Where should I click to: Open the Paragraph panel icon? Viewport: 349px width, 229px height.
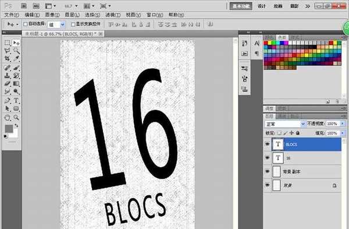257,54
